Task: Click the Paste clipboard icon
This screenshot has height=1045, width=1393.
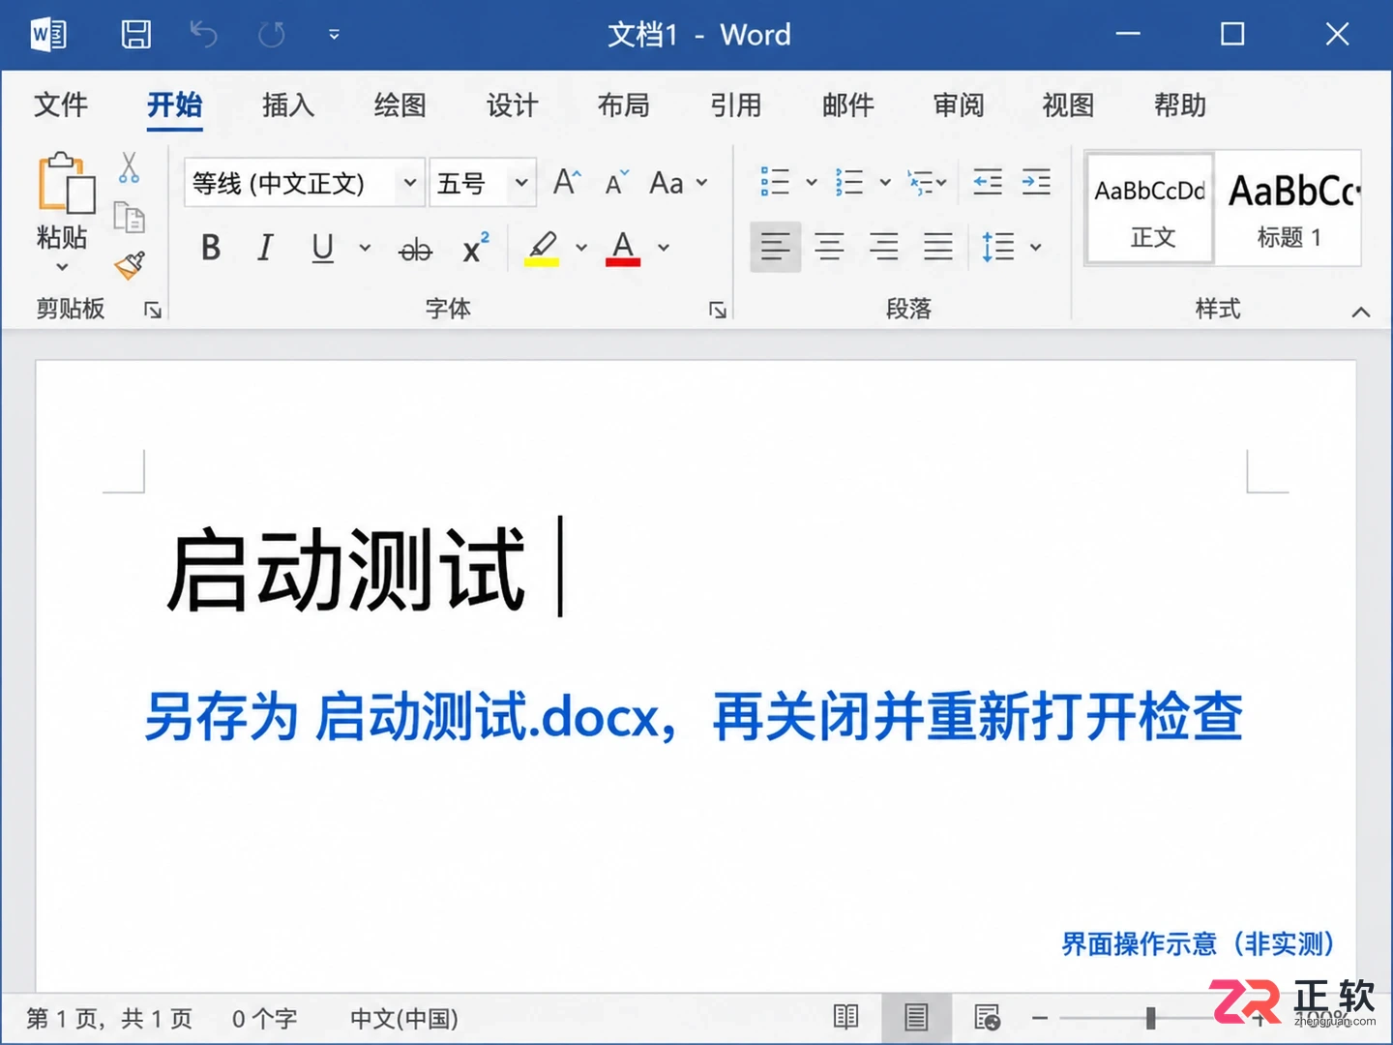Action: click(x=66, y=182)
